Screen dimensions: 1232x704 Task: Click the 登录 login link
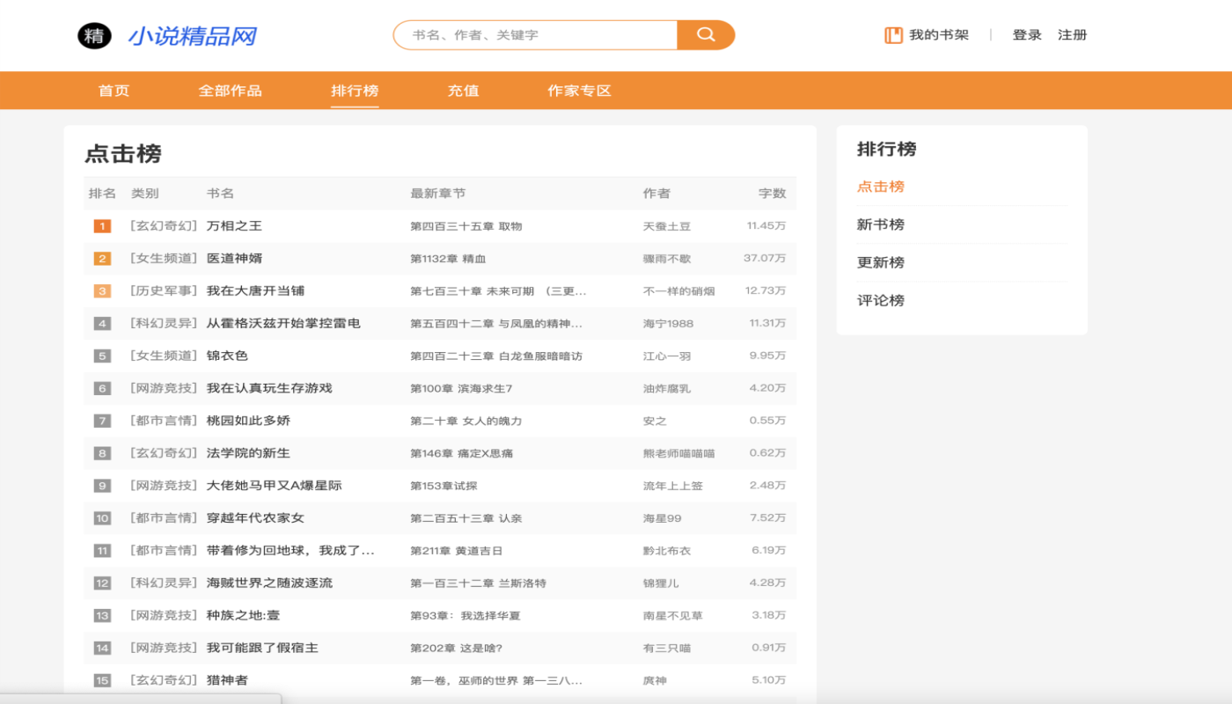pos(1027,35)
